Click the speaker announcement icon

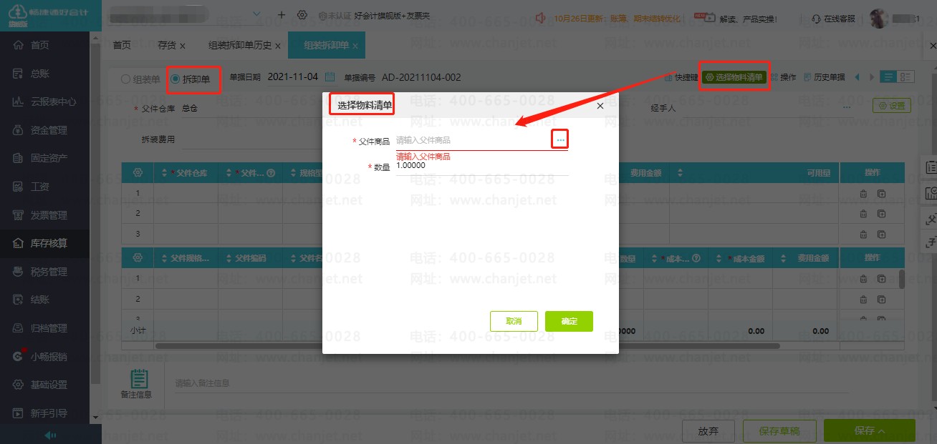click(x=540, y=18)
